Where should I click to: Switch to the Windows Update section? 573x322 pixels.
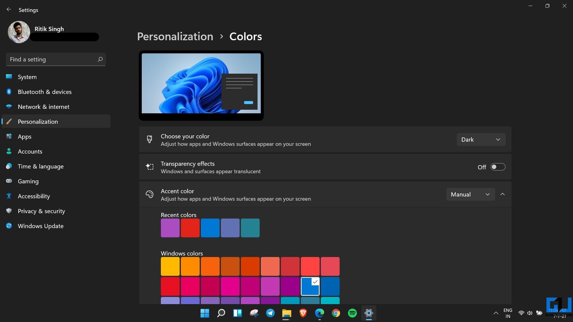coord(41,226)
